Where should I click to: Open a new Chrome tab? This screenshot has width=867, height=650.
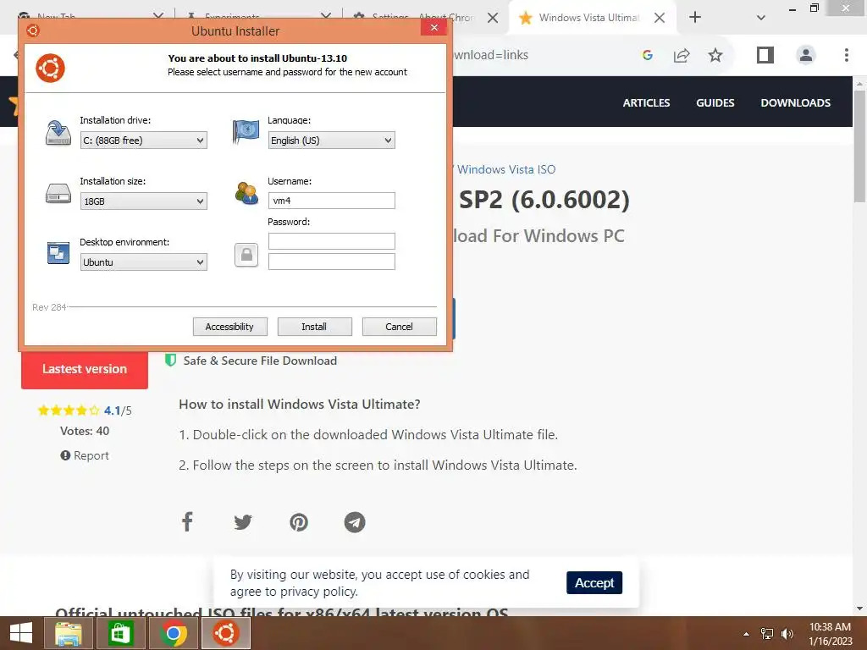coord(695,18)
